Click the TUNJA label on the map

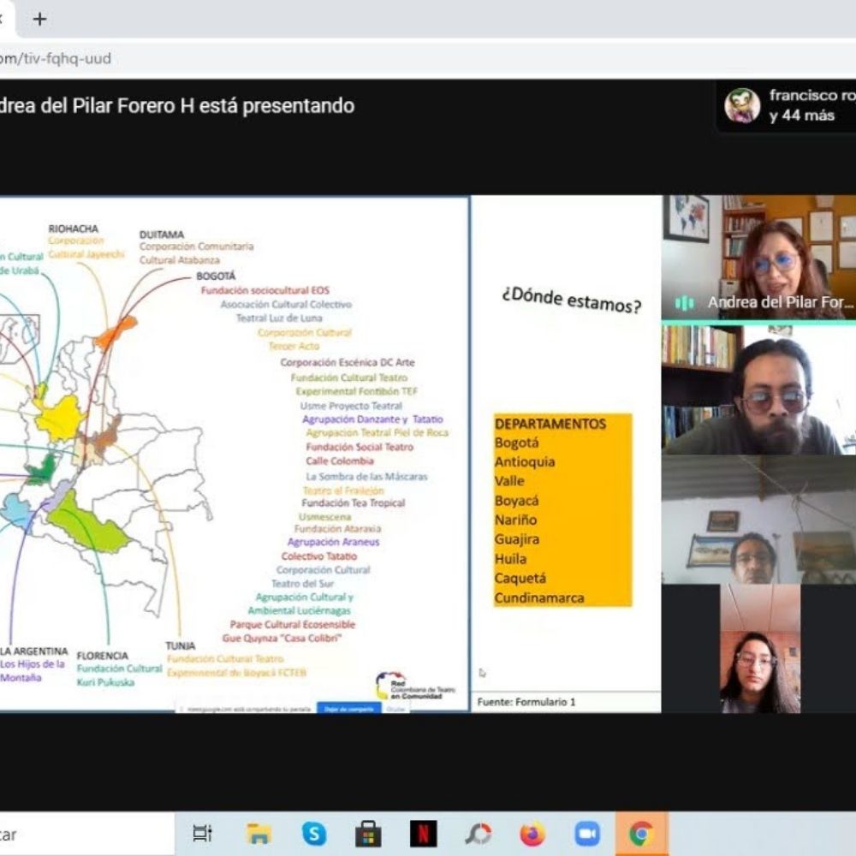pos(180,645)
